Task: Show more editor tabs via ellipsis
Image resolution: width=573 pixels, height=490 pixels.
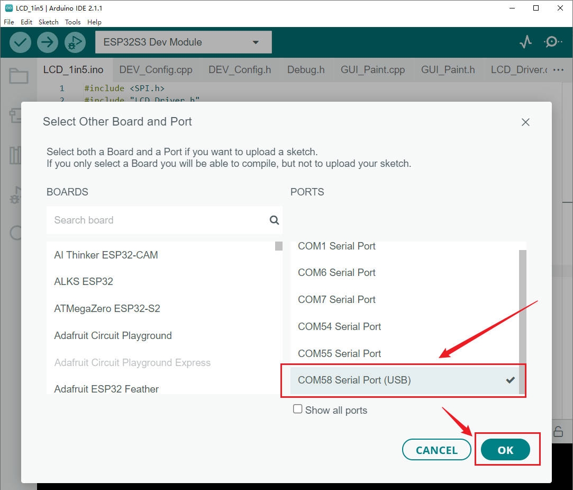Action: tap(558, 69)
